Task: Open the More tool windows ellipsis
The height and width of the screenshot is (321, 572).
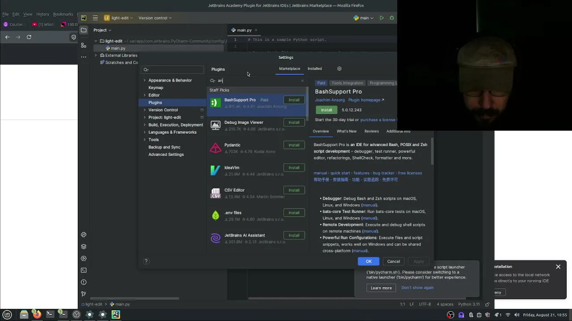Action: coord(84,57)
